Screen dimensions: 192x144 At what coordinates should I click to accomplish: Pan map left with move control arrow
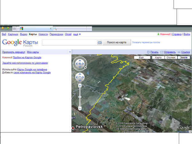tap(77, 77)
